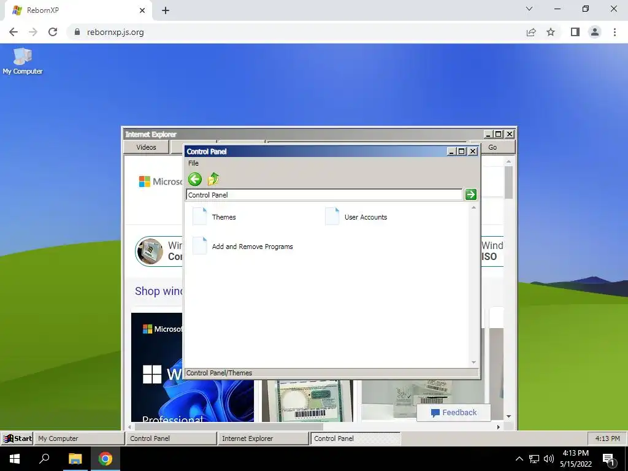Maximize the Internet Explorer window
Viewport: 628px width, 471px height.
(x=498, y=134)
